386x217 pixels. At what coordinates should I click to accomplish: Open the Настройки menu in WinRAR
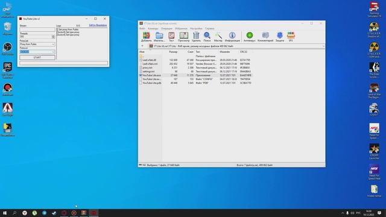[x=196, y=28]
